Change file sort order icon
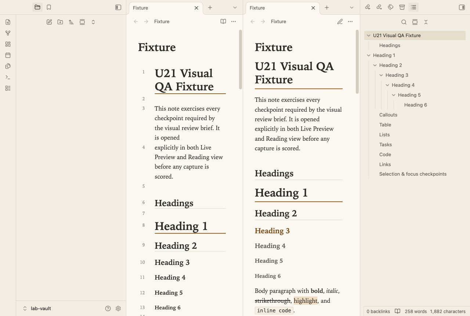This screenshot has height=316, width=470. 71,22
